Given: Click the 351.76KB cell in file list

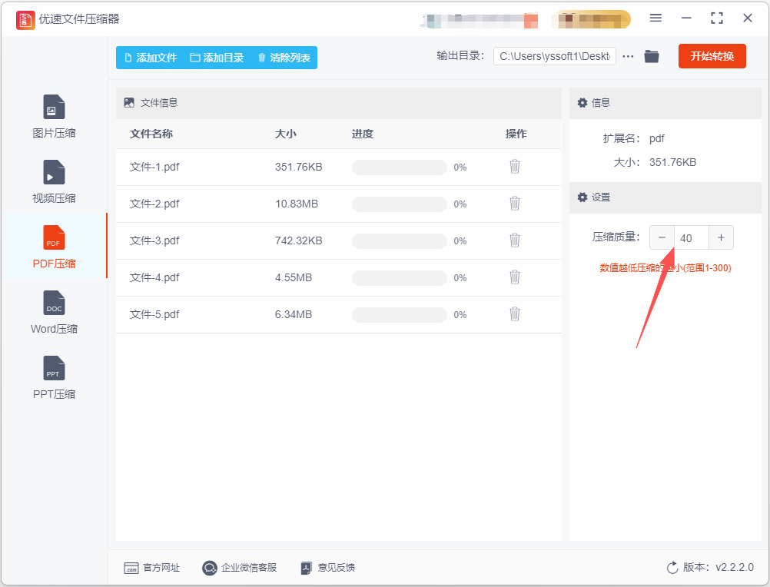Looking at the screenshot, I should point(299,167).
